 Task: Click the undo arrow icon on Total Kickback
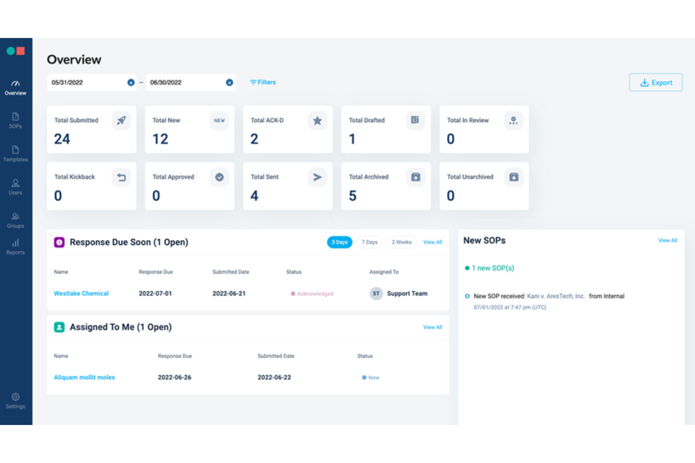[121, 177]
